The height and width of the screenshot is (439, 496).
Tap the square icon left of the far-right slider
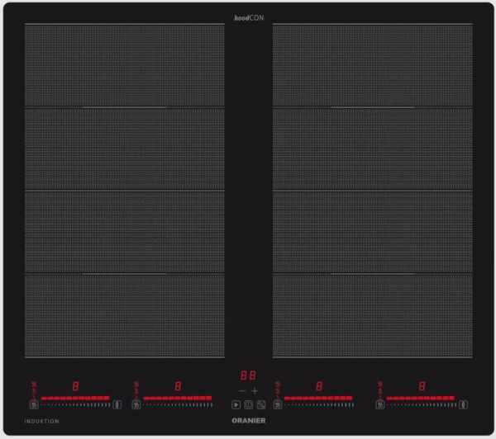pos(379,405)
